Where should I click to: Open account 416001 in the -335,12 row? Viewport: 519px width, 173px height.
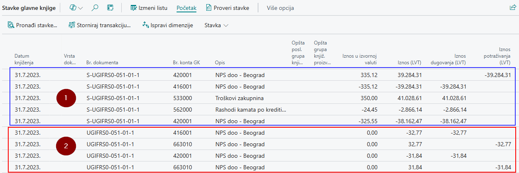(x=182, y=86)
